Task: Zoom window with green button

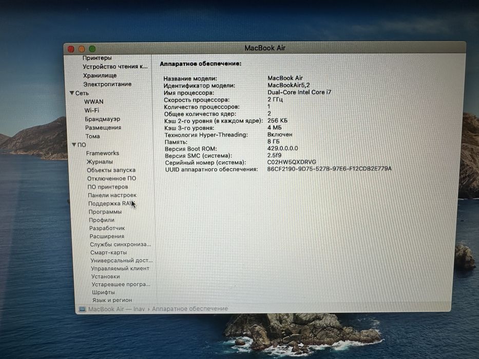Action: 92,49
